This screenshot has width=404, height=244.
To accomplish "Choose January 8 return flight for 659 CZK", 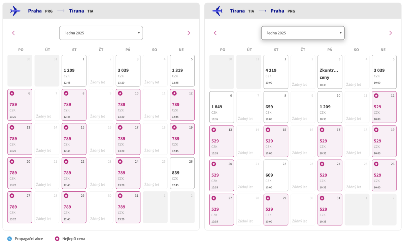I will pyautogui.click(x=276, y=107).
